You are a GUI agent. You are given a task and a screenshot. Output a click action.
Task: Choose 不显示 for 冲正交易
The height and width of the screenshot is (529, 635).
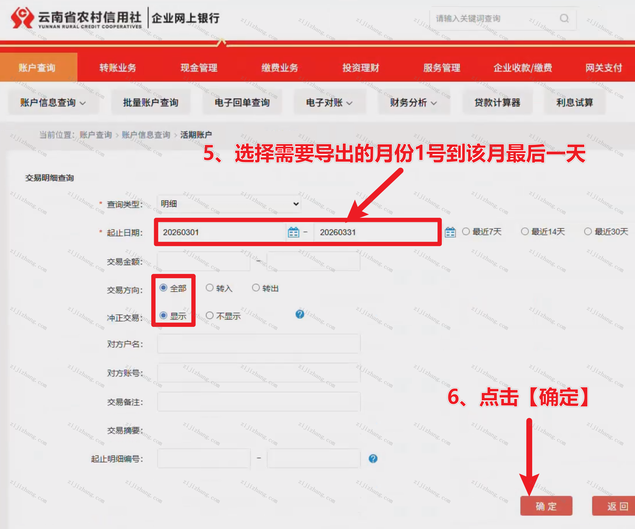210,316
